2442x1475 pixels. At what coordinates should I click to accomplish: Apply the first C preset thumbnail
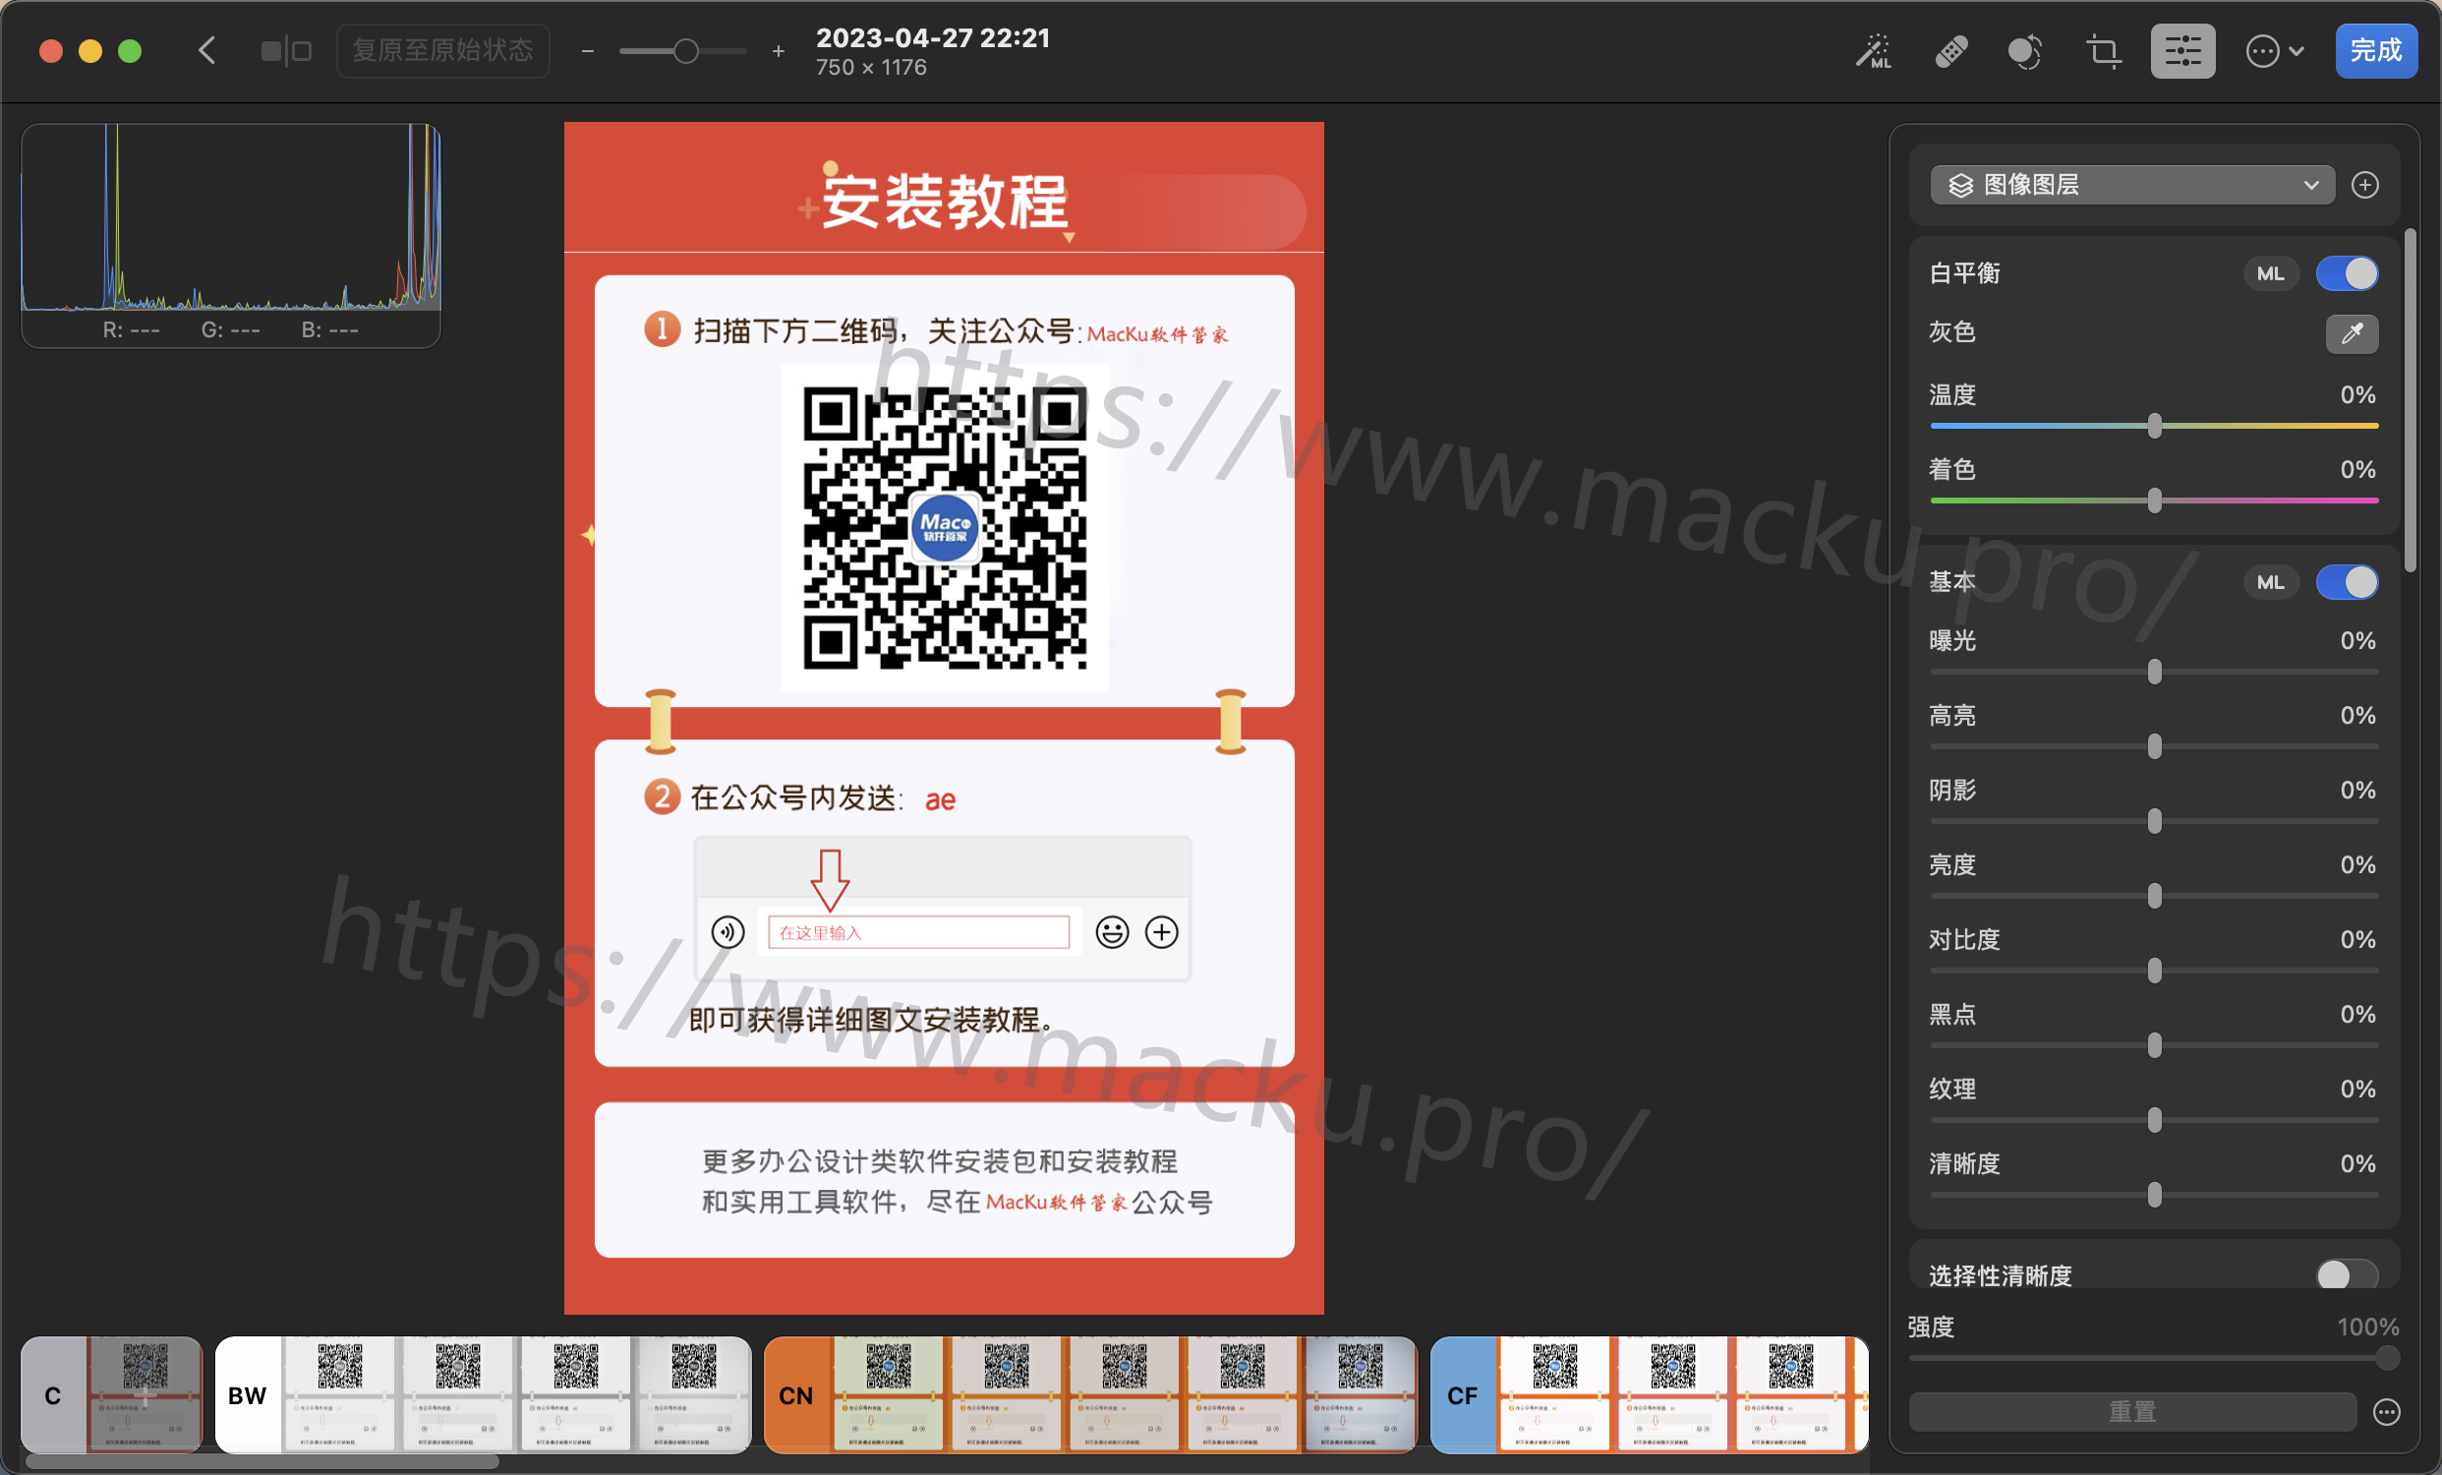[x=145, y=1395]
